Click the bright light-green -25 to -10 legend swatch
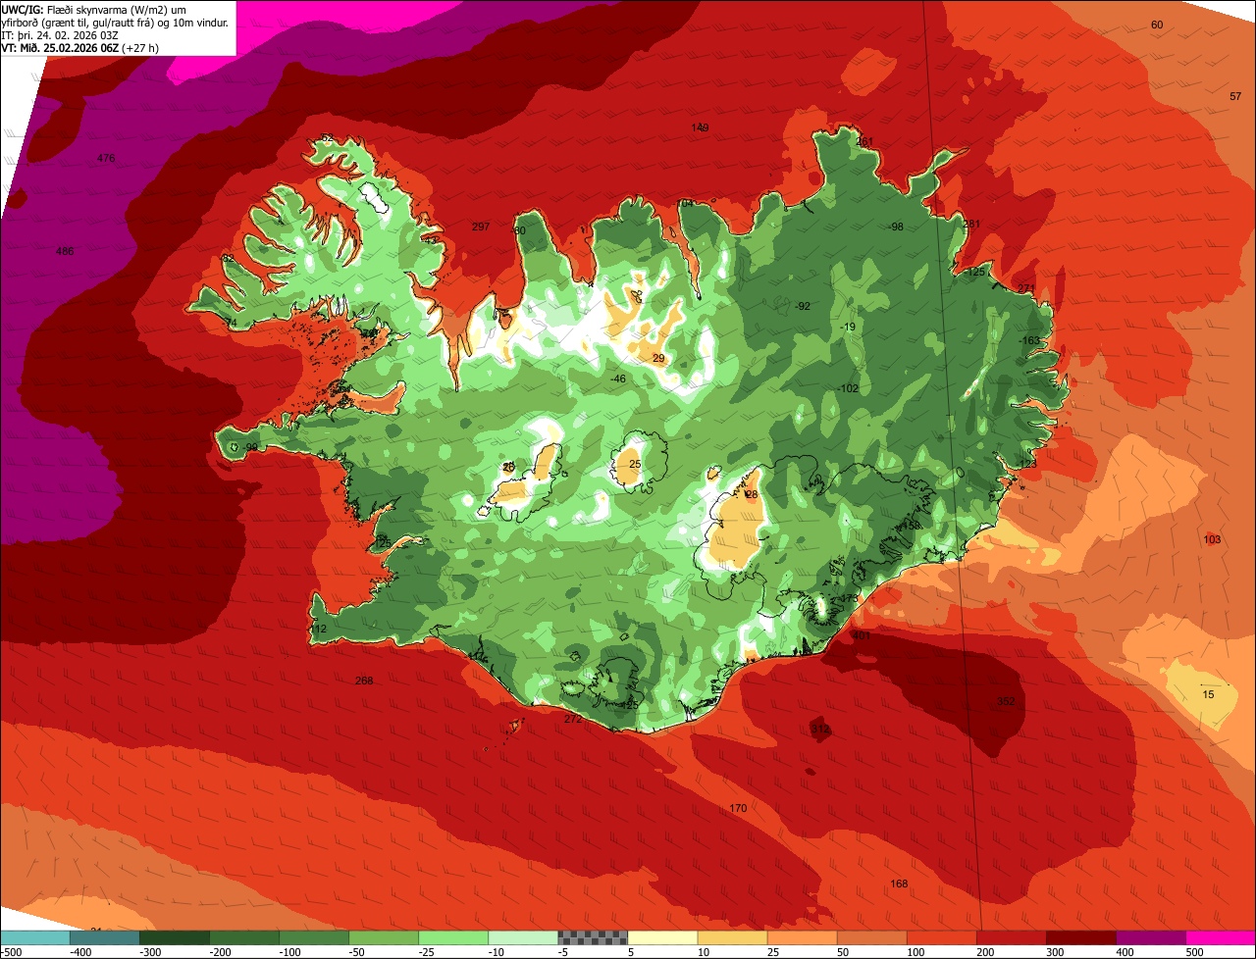 coord(453,937)
